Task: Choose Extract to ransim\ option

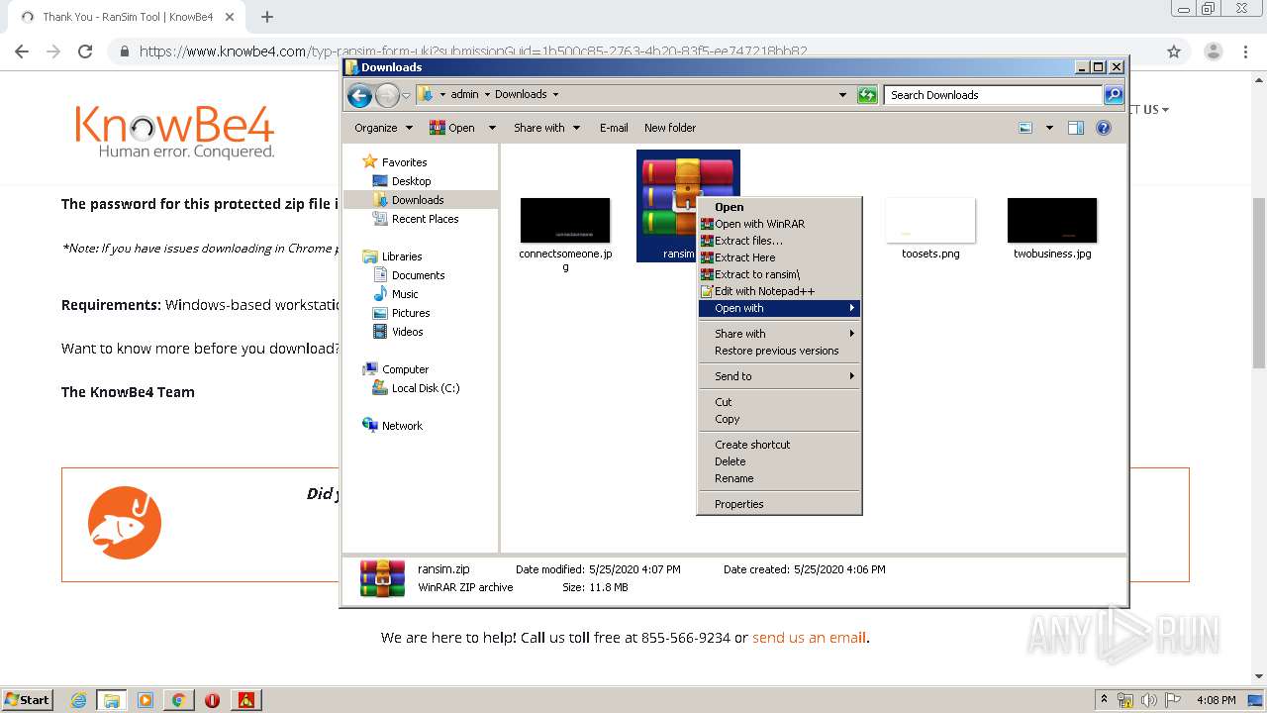Action: point(779,274)
